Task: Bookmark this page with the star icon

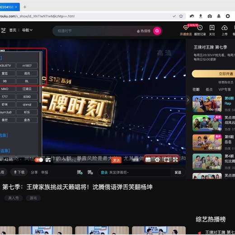Action: (181, 16)
